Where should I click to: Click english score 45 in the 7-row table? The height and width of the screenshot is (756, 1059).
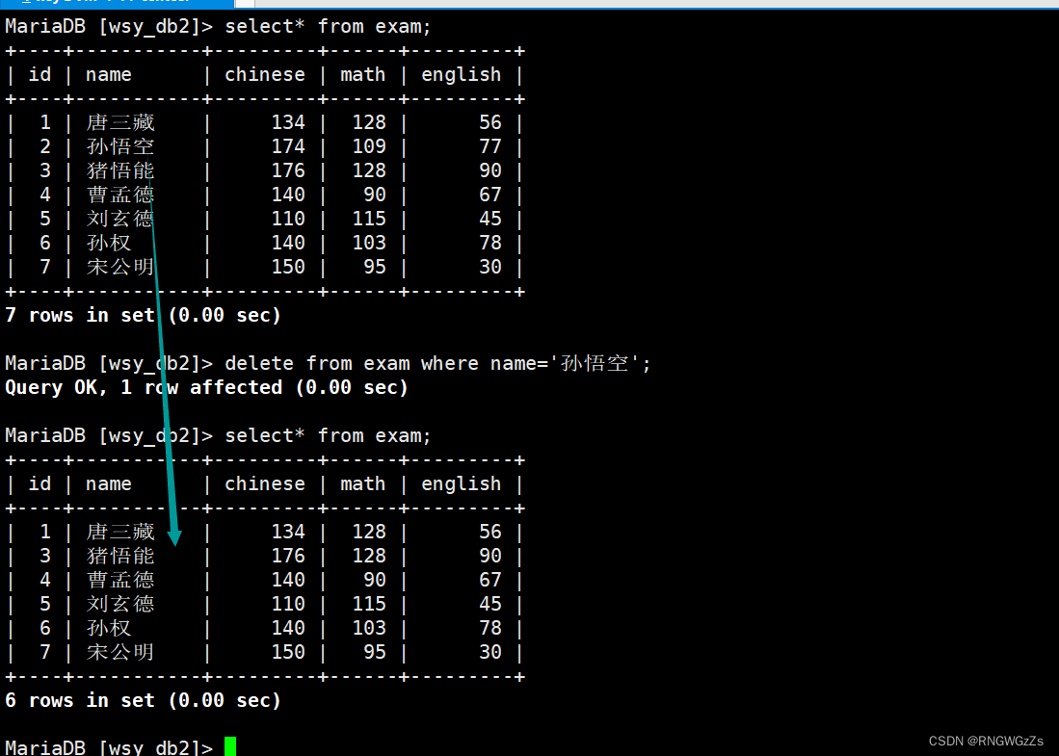(x=490, y=219)
